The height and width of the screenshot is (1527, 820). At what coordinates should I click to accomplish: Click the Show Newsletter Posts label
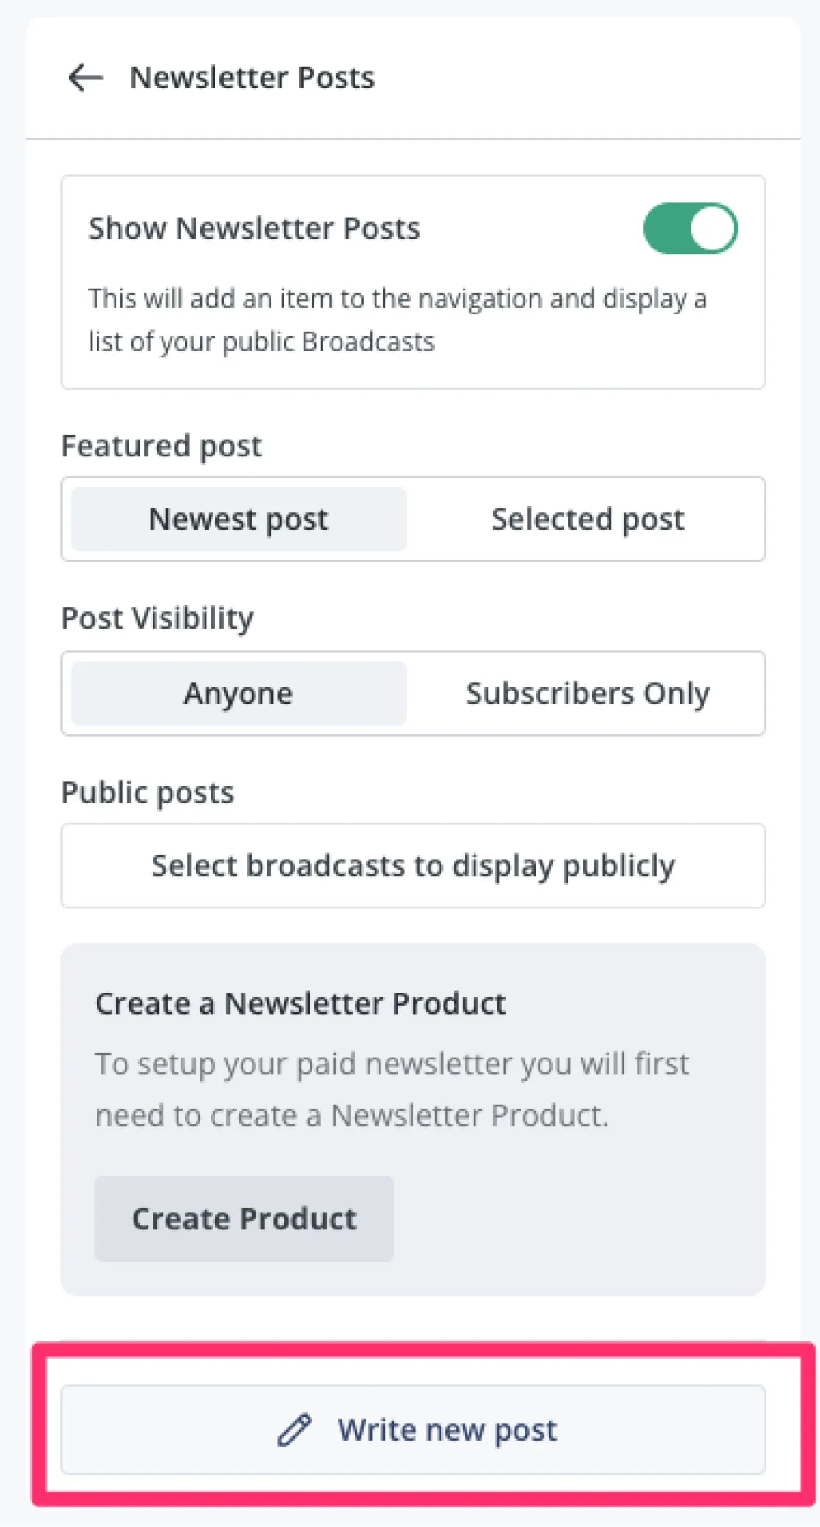coord(254,228)
